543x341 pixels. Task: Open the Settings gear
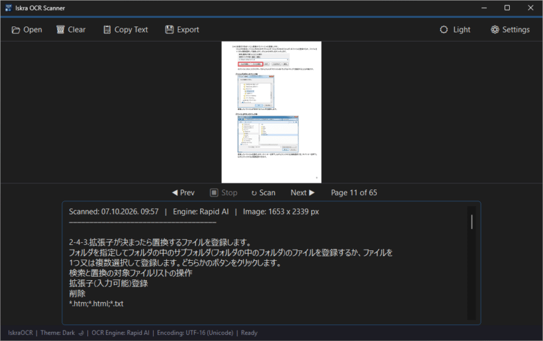pyautogui.click(x=510, y=30)
